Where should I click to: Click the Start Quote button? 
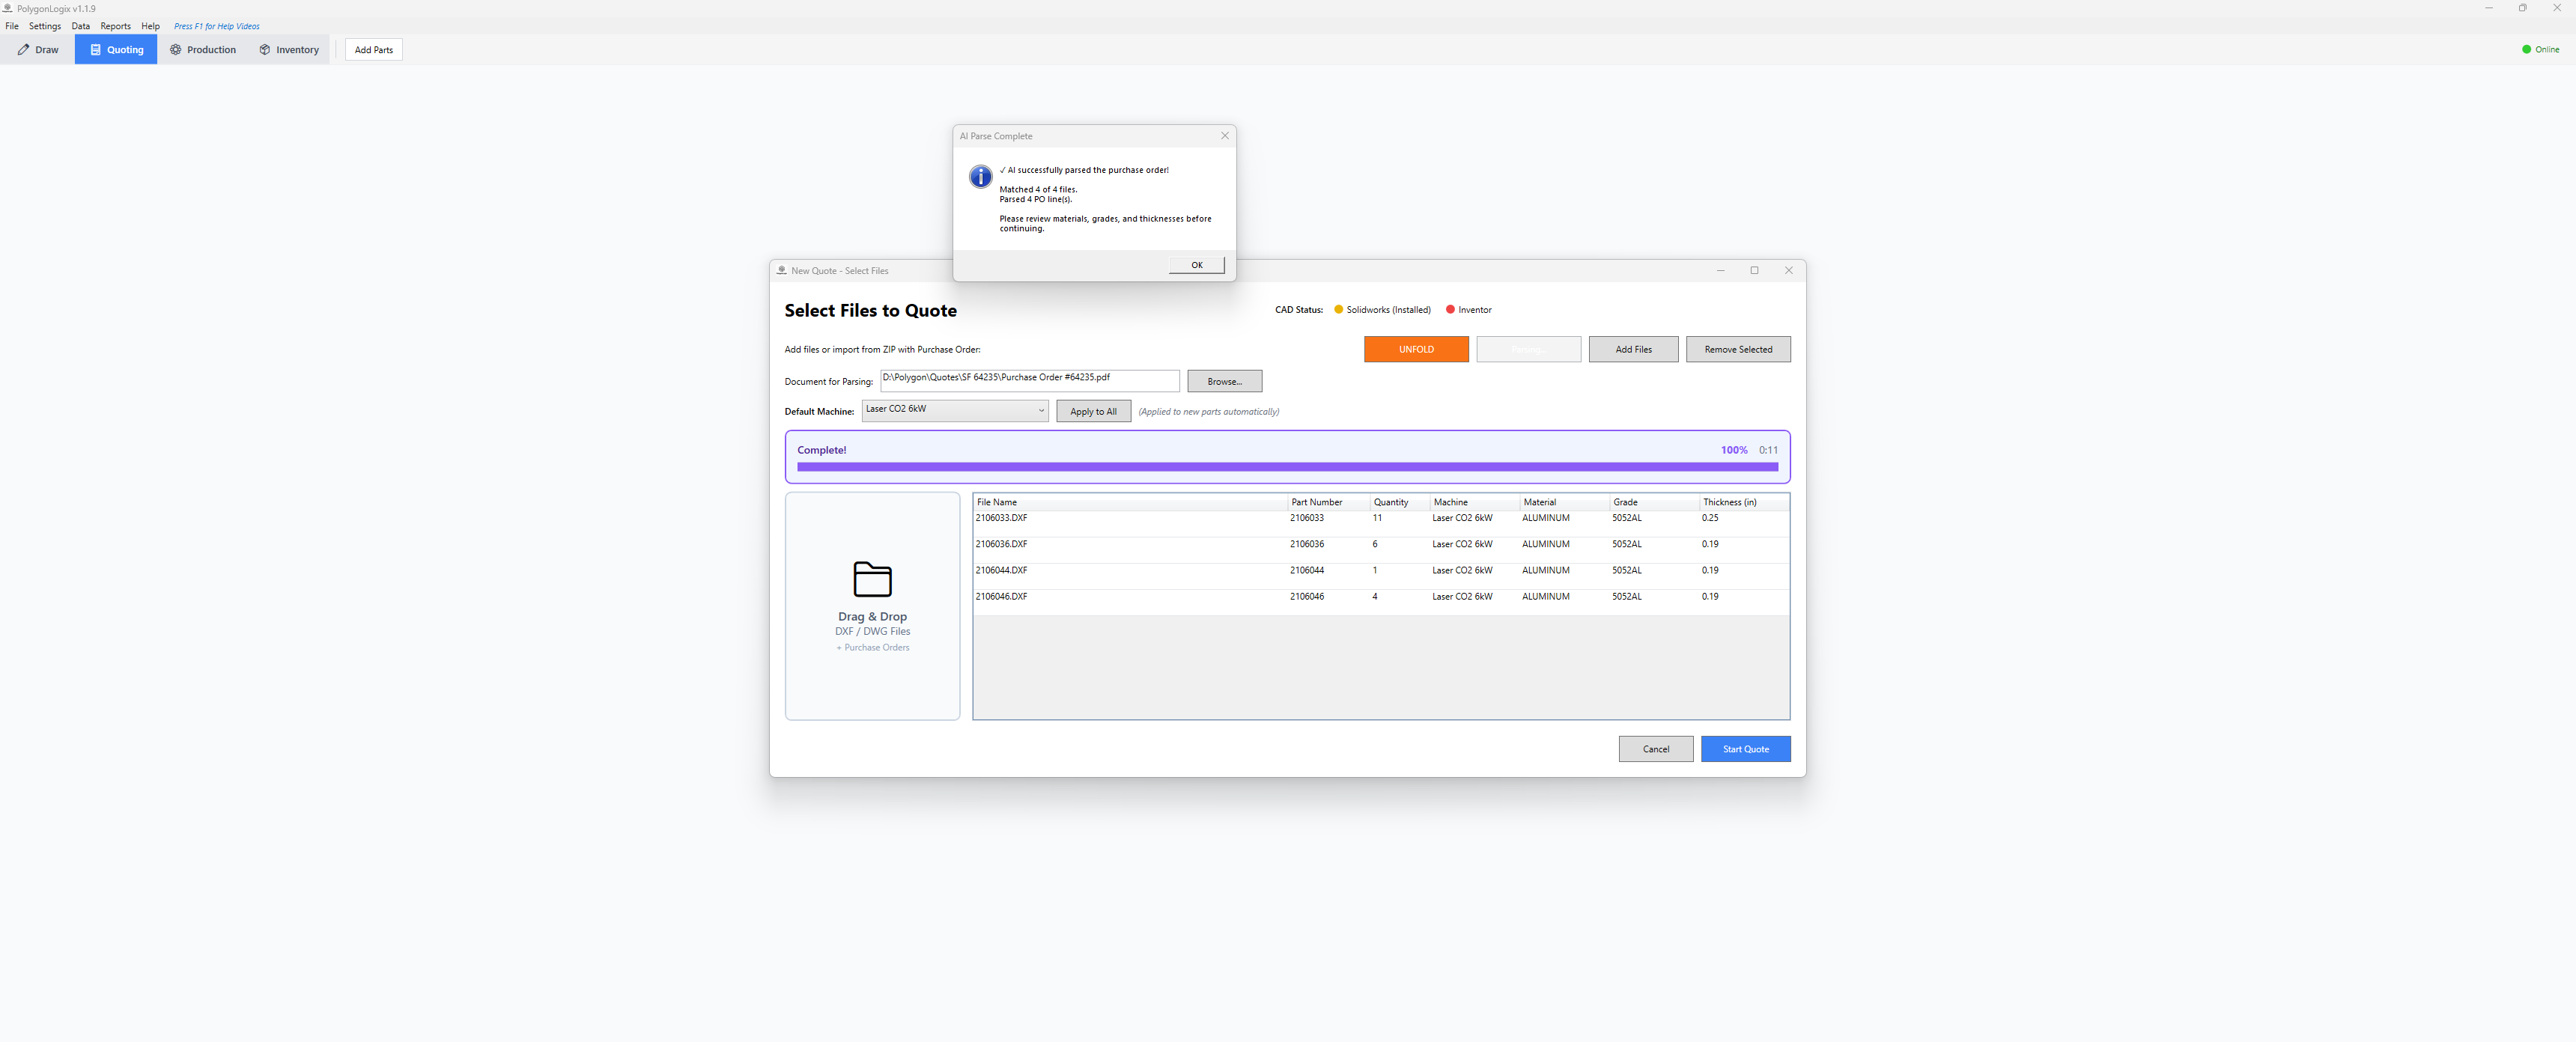[x=1745, y=749]
